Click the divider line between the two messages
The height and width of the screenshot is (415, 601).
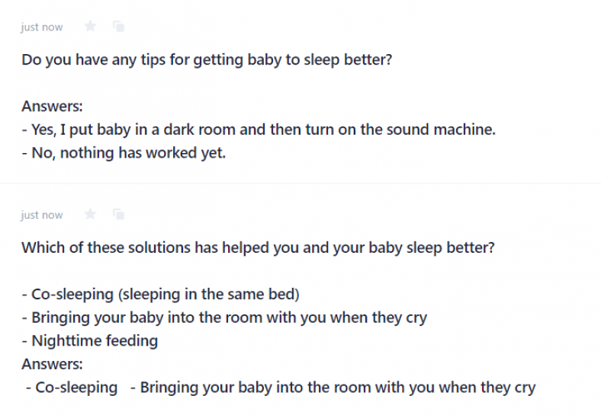[300, 184]
